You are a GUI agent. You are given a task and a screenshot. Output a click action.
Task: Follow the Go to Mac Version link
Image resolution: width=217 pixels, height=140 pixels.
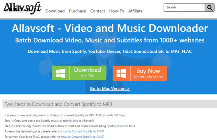109,88
